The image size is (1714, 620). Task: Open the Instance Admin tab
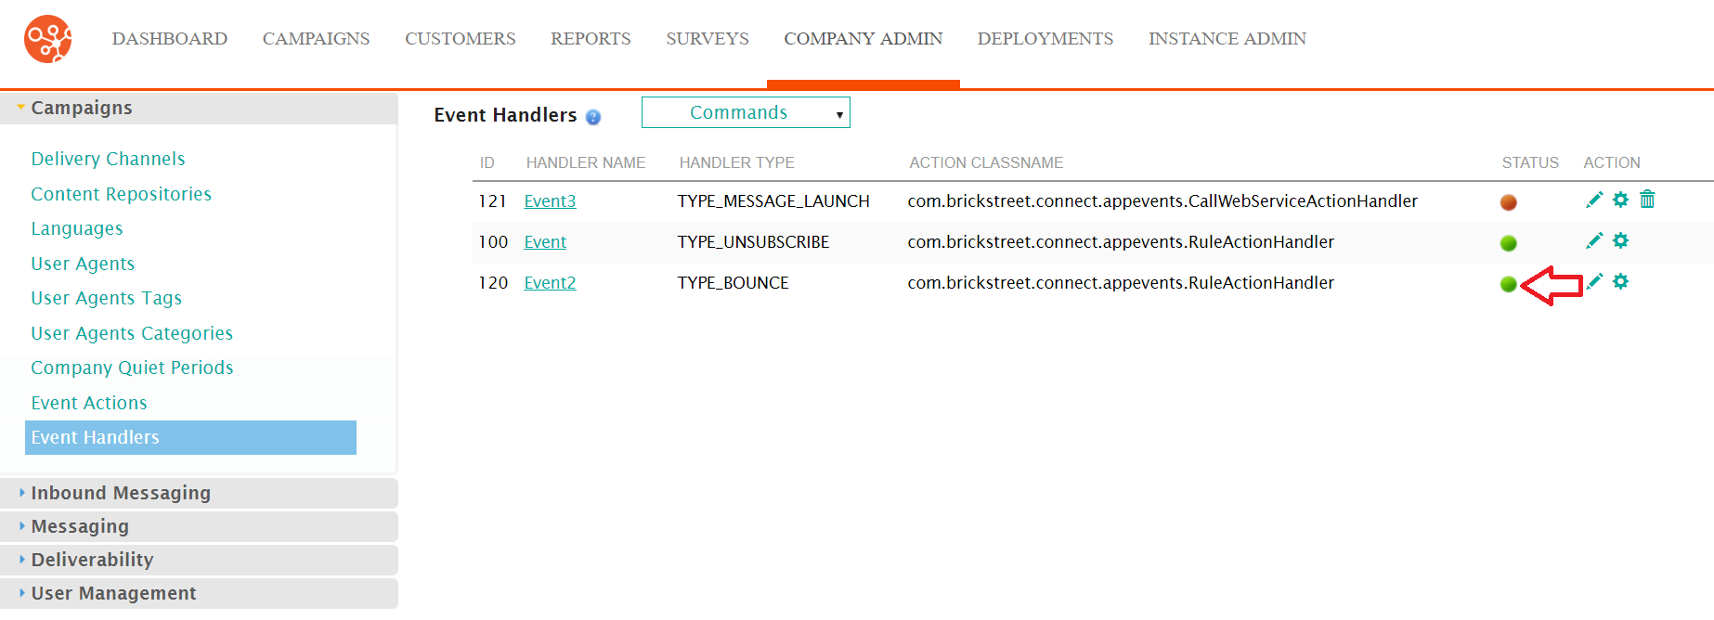tap(1227, 39)
